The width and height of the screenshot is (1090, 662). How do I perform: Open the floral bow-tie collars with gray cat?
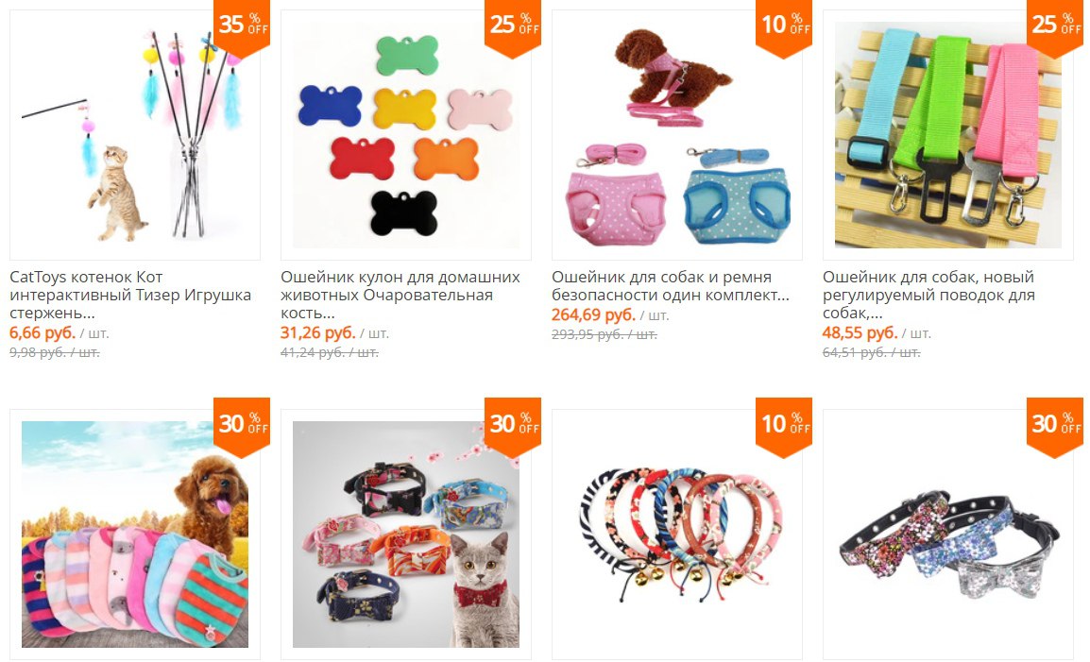click(406, 535)
